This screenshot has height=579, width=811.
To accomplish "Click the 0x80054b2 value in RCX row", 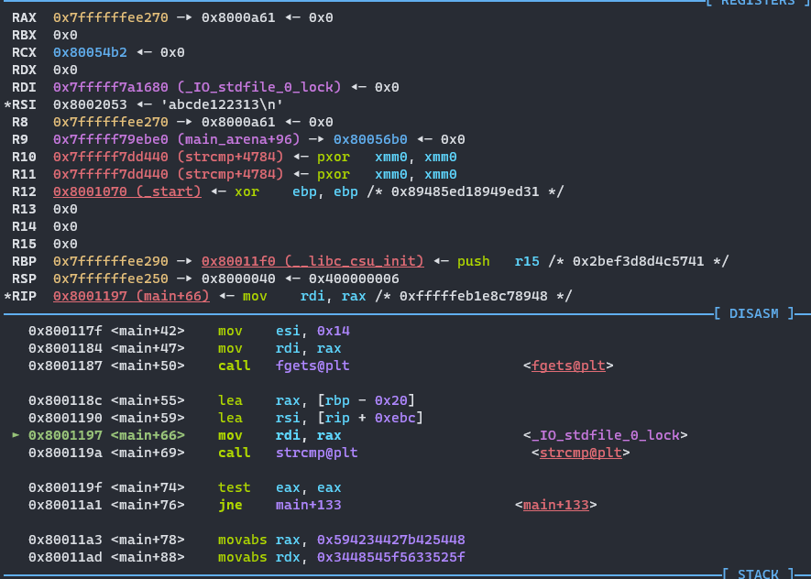I will point(90,52).
